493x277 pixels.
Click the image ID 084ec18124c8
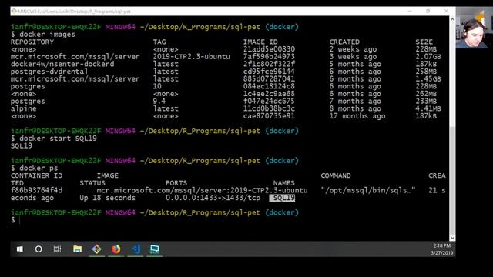(x=269, y=86)
